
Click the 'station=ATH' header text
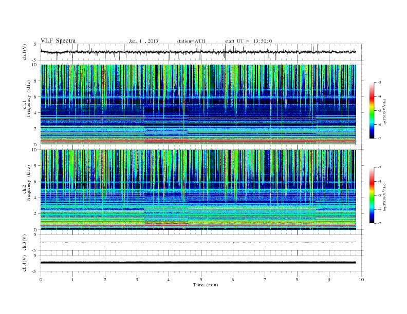[191, 41]
